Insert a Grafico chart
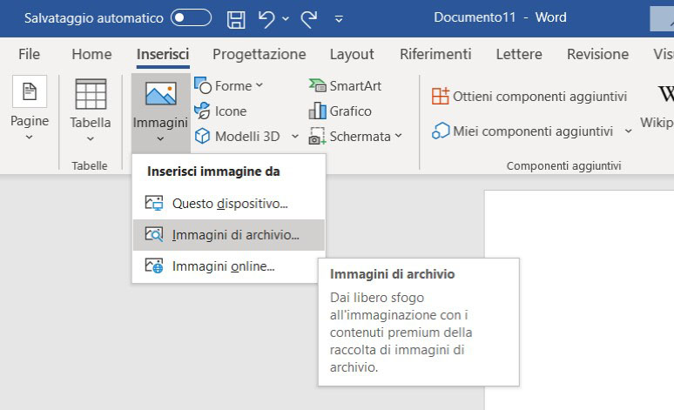 (340, 111)
